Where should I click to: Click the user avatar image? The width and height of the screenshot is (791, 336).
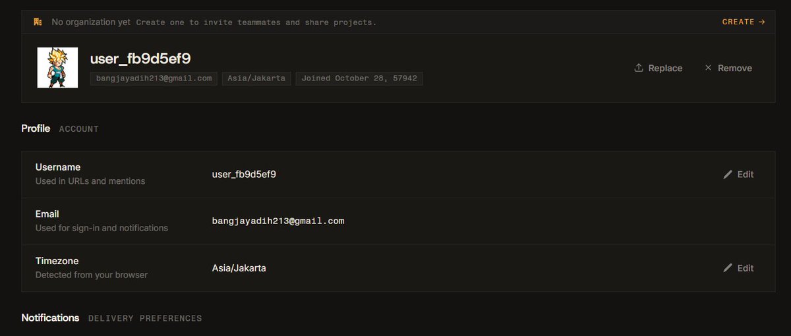click(57, 68)
